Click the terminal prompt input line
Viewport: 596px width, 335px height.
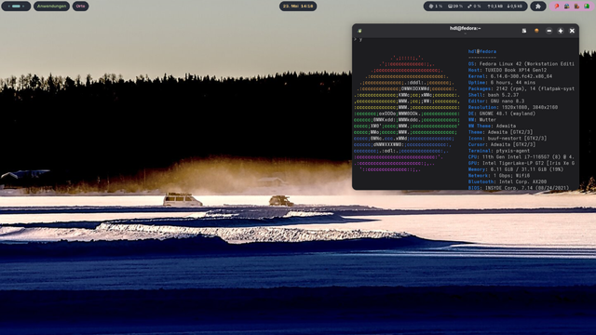466,39
